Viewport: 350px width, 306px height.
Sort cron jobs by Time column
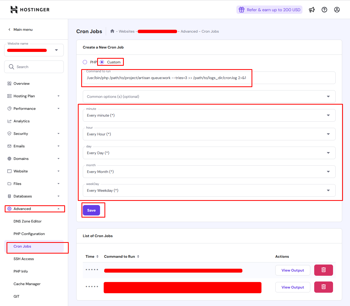coord(92,256)
